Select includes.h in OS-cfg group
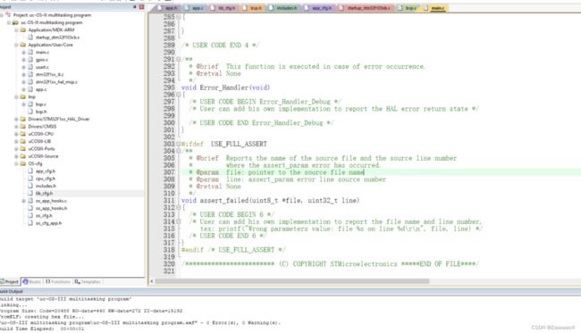The image size is (581, 333). click(46, 186)
